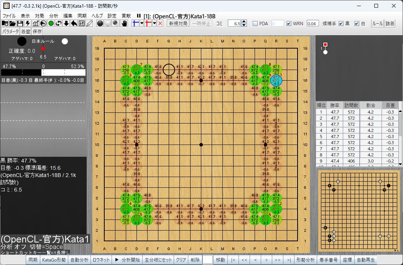The image size is (403, 265).
Task: Click the red X delete icon
Action: click(160, 24)
